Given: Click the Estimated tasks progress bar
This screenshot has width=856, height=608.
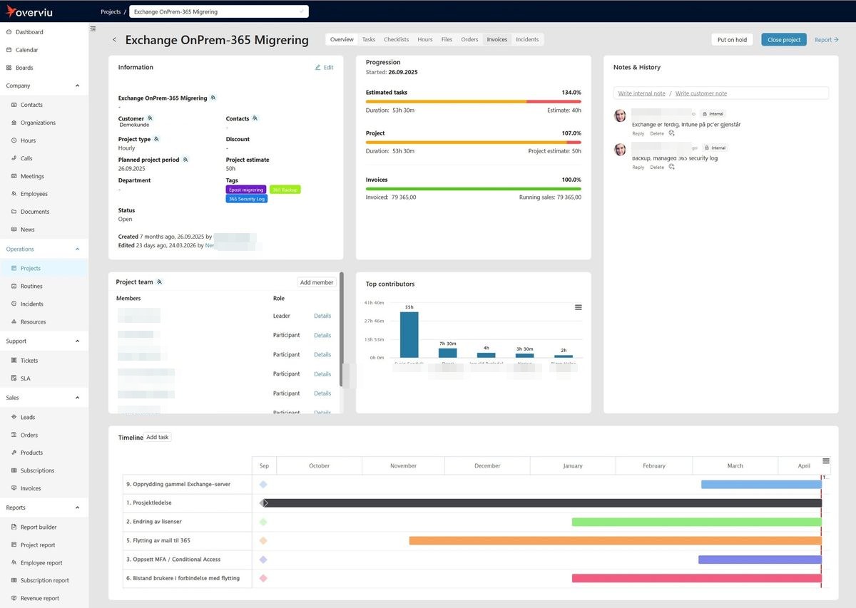Looking at the screenshot, I should (x=474, y=101).
